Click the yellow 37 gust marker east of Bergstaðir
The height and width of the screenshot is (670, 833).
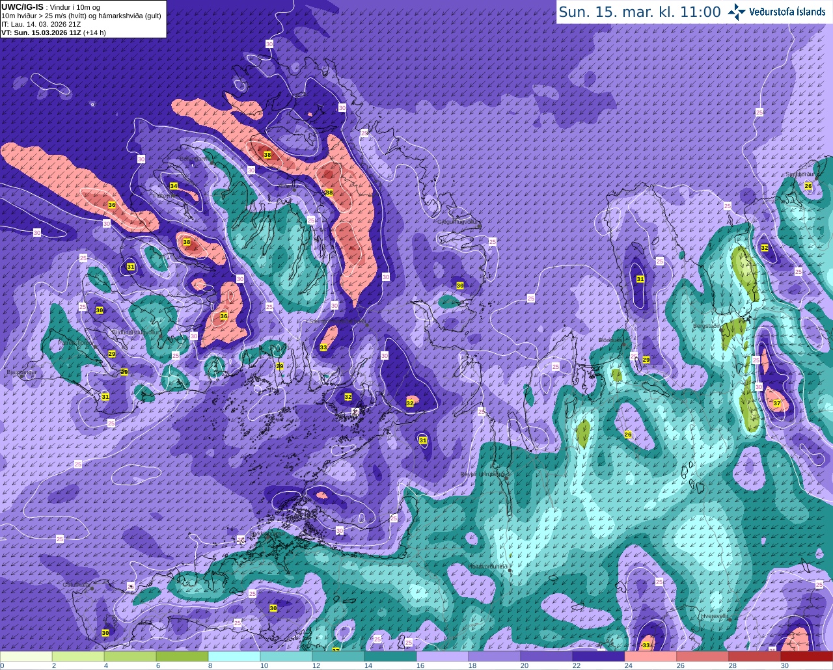[x=777, y=404]
